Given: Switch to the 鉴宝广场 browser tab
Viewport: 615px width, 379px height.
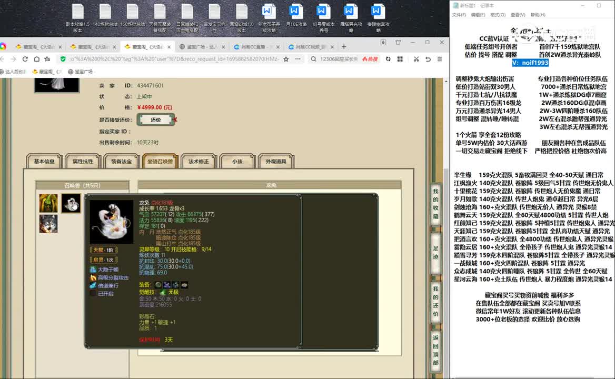Looking at the screenshot, I should [x=202, y=47].
